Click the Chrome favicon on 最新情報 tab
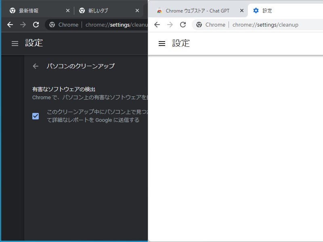 [x=12, y=10]
